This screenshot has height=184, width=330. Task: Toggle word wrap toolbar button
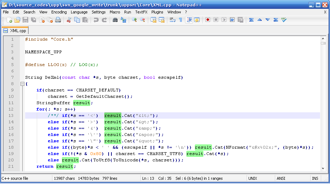pos(173,20)
